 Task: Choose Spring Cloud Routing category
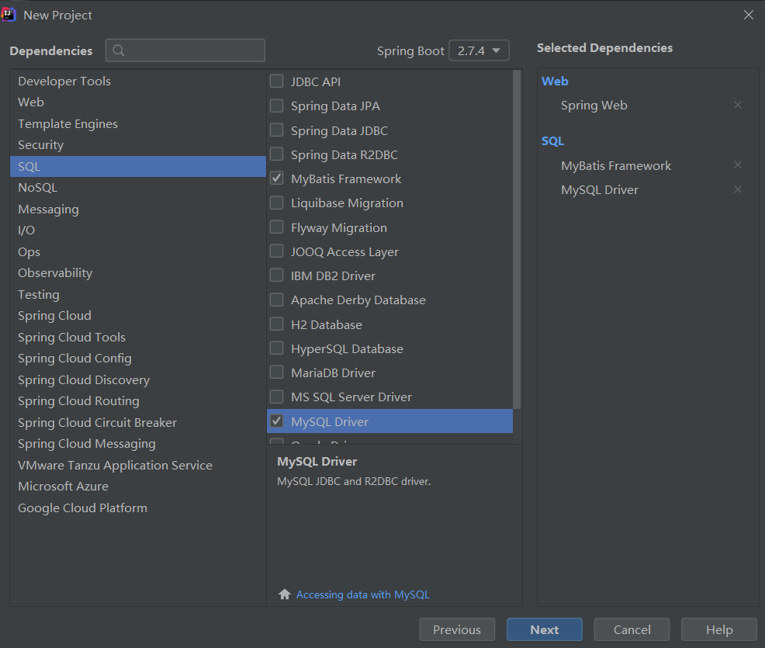coord(137,401)
